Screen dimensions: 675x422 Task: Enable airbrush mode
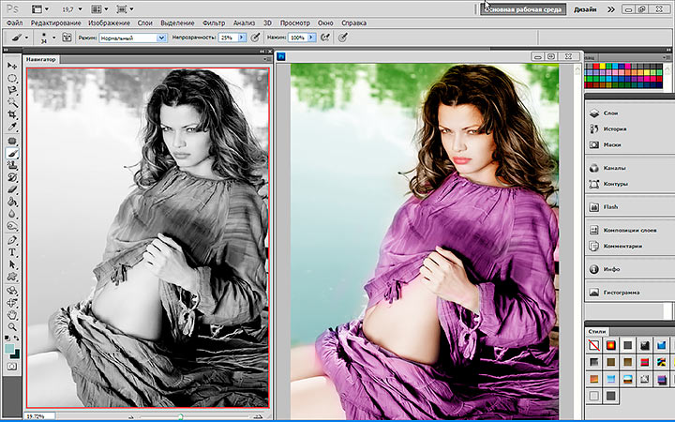325,38
